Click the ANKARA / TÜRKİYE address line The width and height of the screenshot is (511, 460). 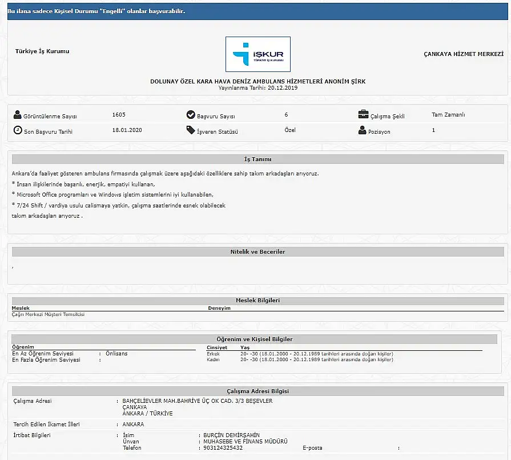[148, 414]
